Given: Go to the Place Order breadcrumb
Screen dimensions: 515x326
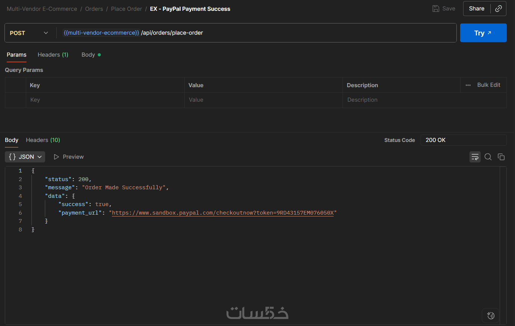Looking at the screenshot, I should (127, 9).
